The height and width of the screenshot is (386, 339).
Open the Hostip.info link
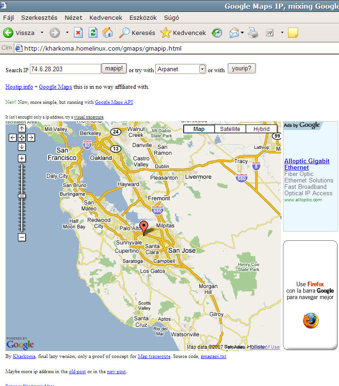pos(19,87)
